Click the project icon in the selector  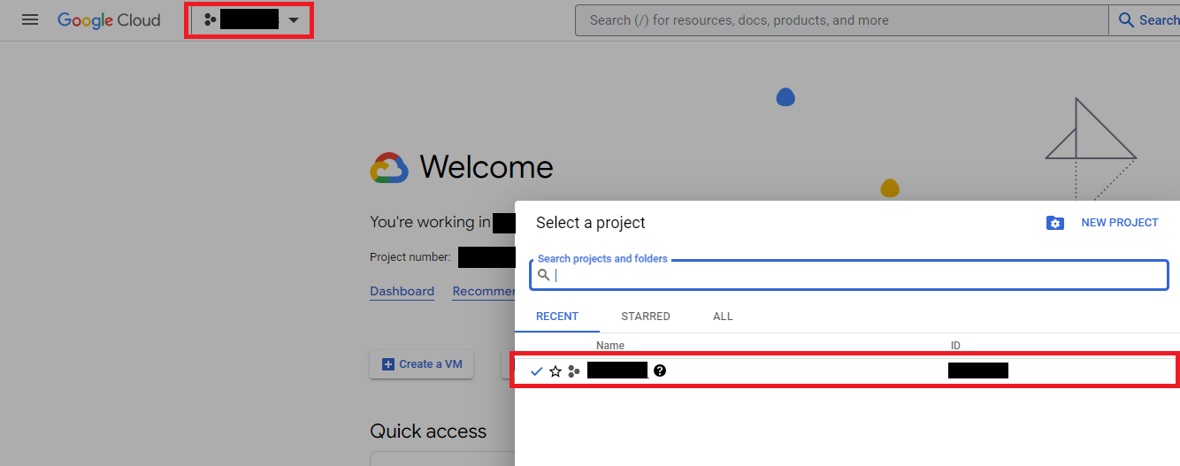211,19
